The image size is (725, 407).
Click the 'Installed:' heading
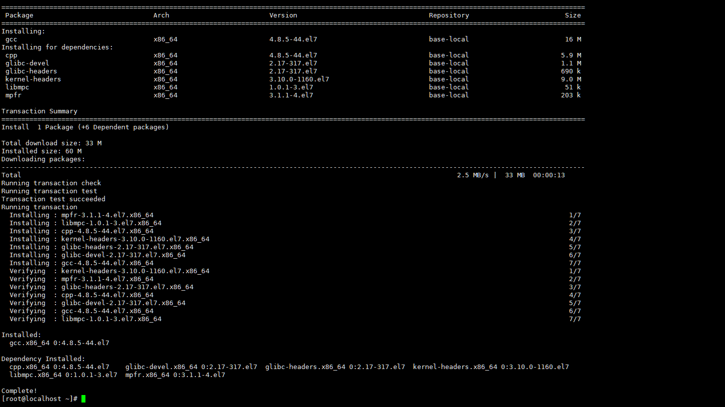pyautogui.click(x=21, y=335)
